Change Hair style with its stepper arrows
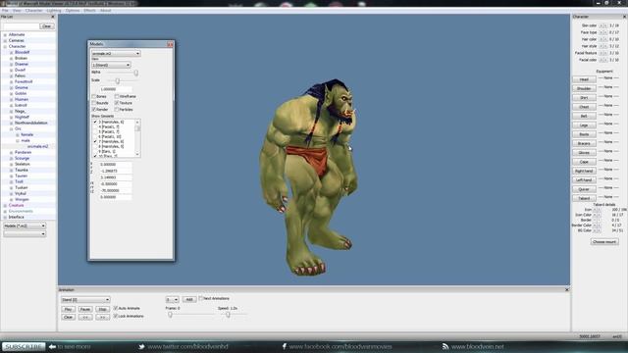The width and height of the screenshot is (628, 353). (602, 46)
